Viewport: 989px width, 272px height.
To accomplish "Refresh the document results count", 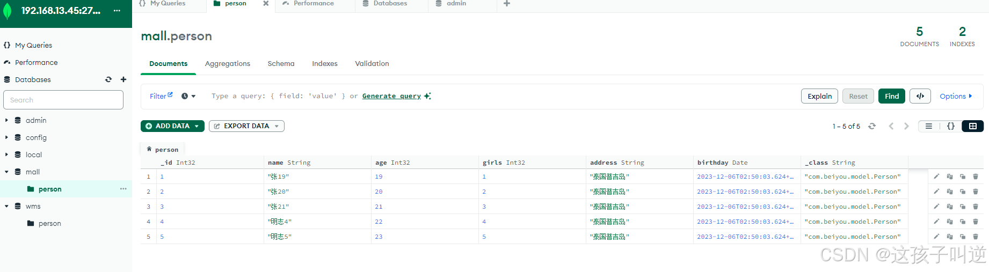I will 872,126.
